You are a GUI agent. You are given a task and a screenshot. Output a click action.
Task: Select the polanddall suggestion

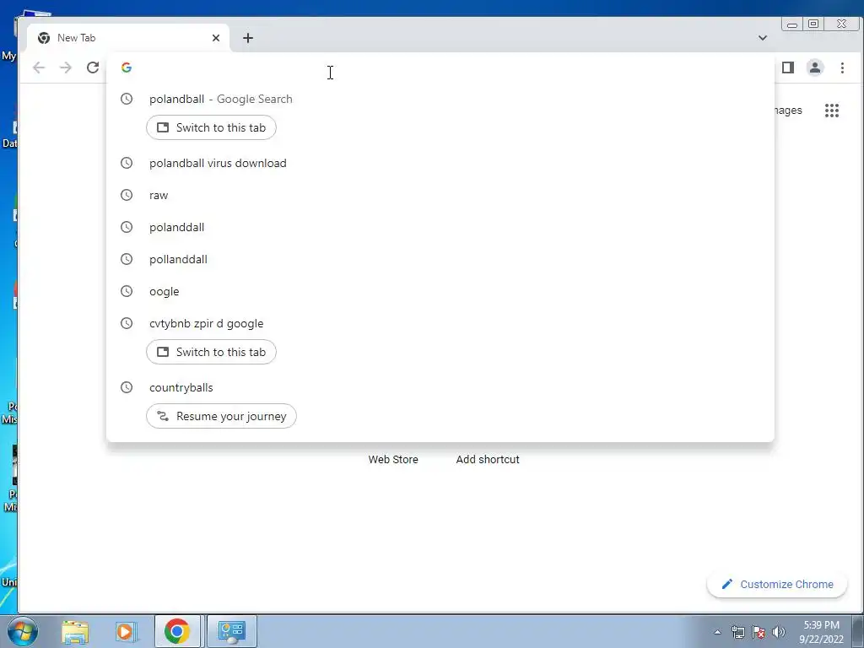[x=440, y=227]
